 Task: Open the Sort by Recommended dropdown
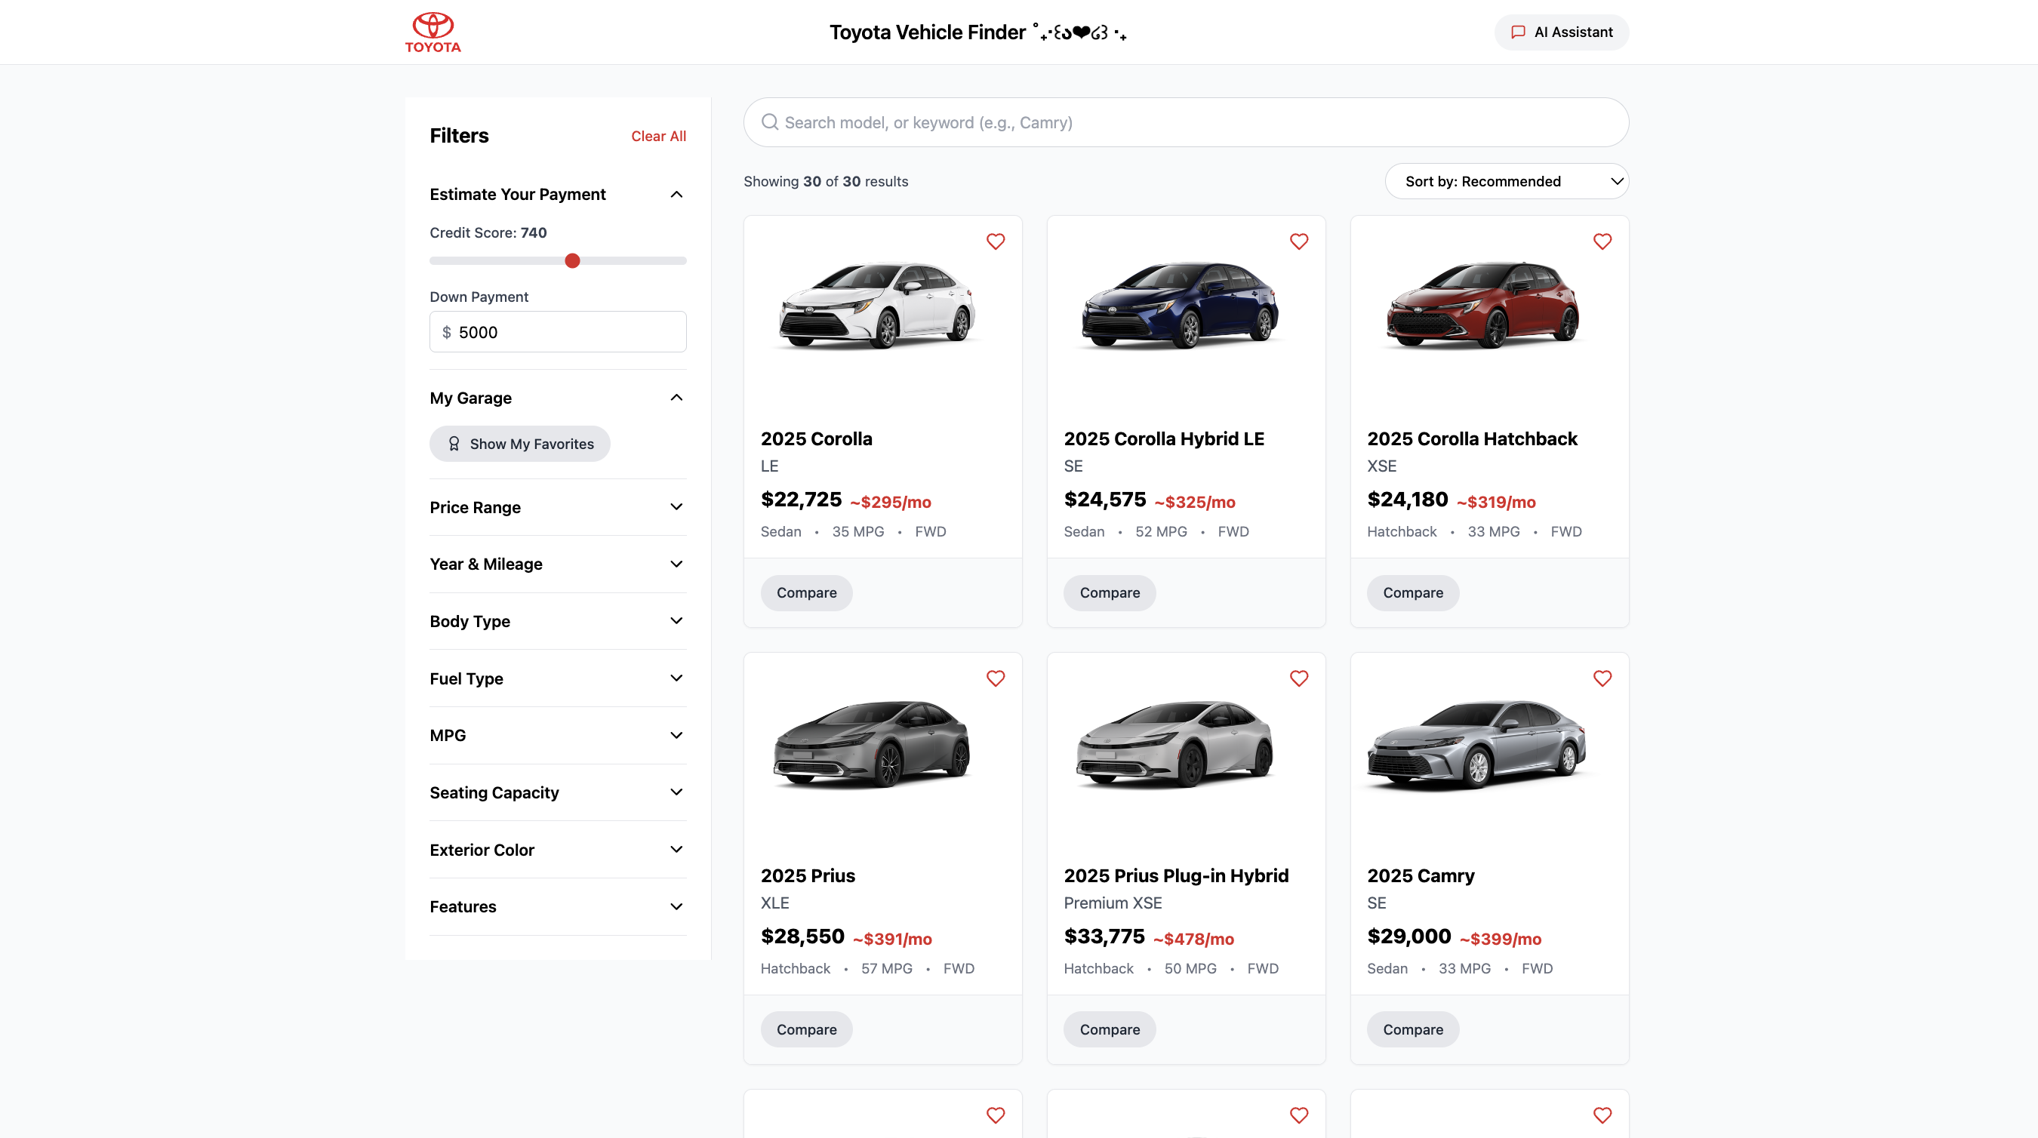click(1507, 181)
